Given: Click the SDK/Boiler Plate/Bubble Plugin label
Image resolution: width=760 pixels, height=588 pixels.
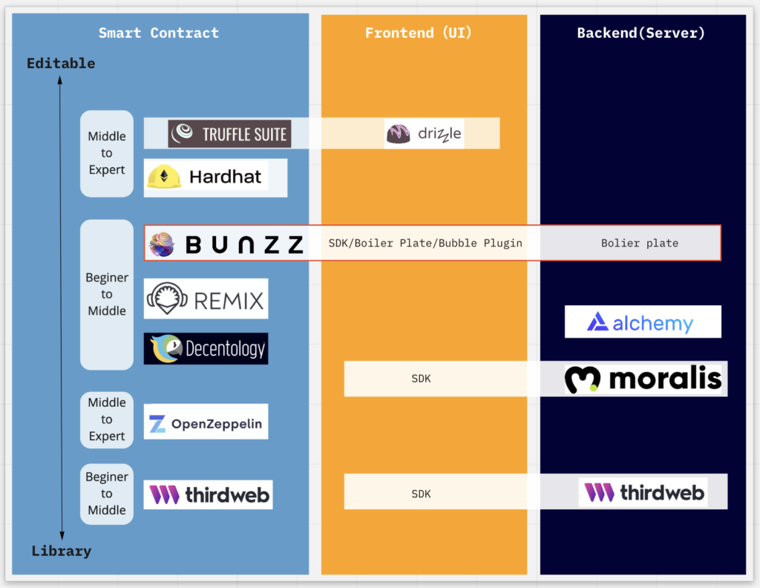Looking at the screenshot, I should [425, 243].
